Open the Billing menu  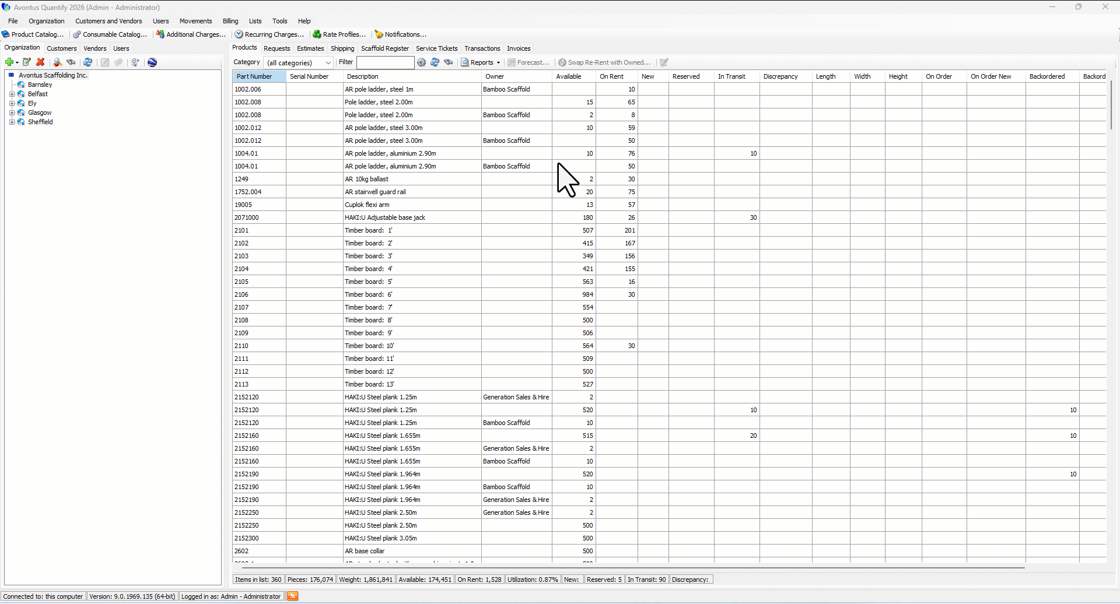[230, 21]
